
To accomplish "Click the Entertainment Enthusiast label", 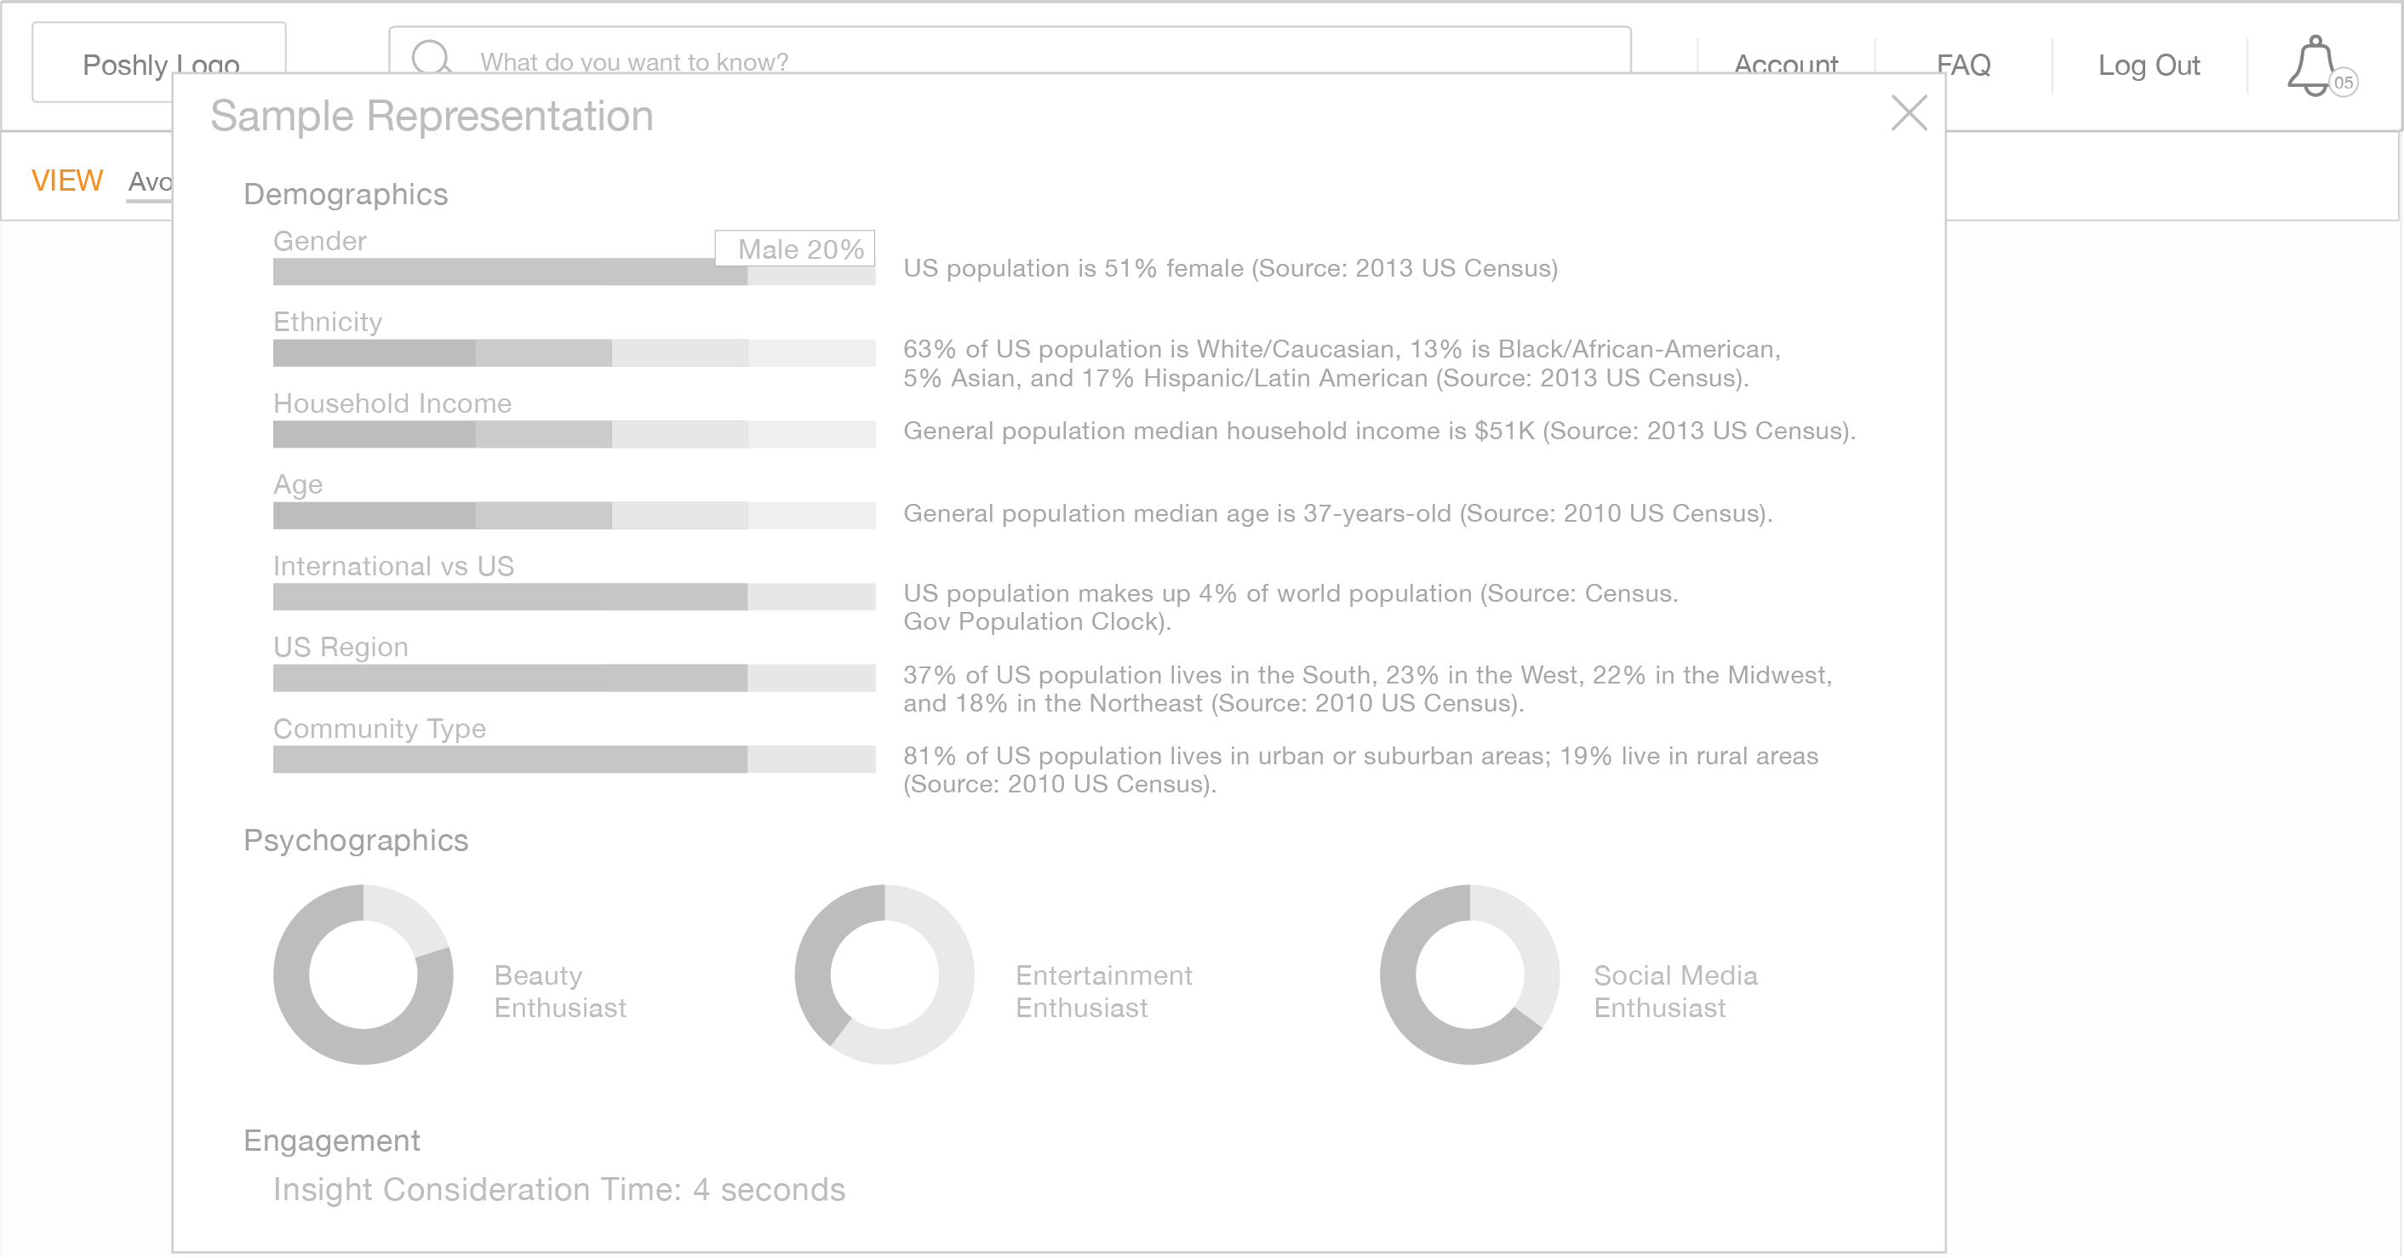I will pos(1104,991).
